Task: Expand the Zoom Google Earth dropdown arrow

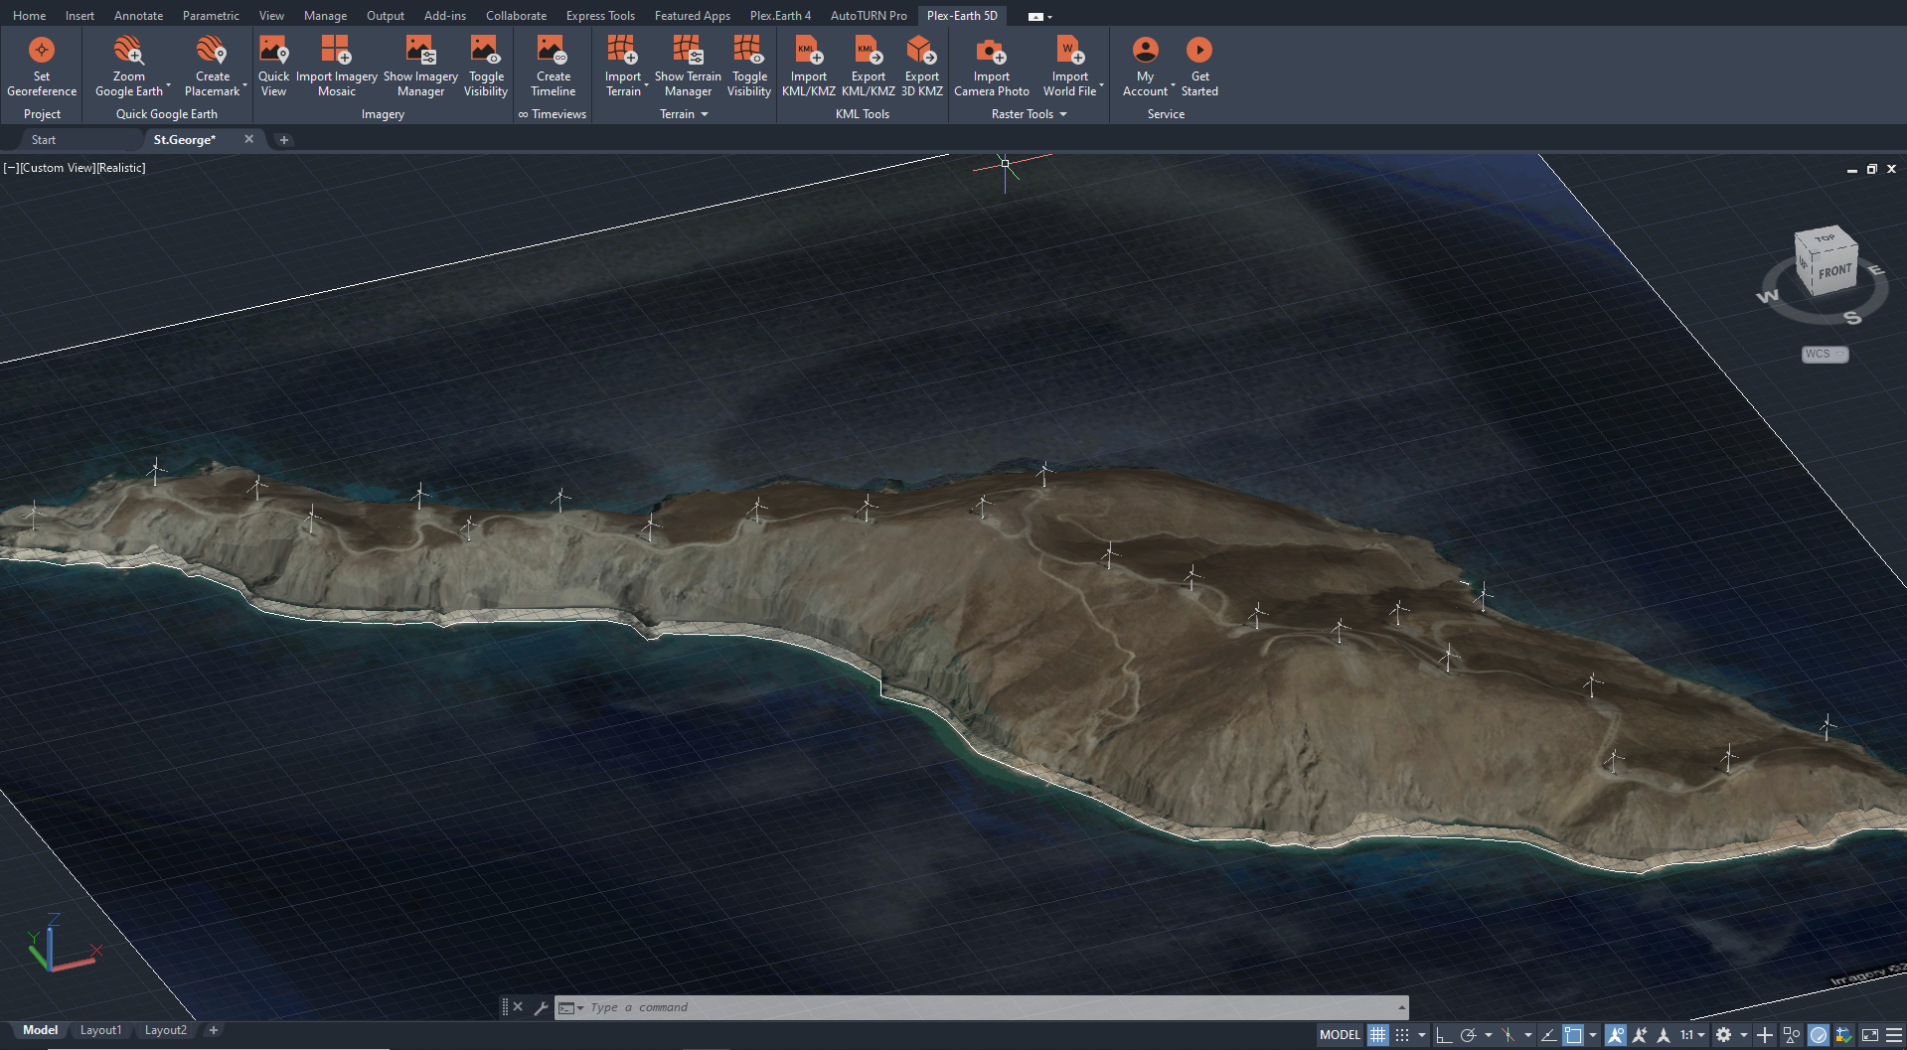Action: [168, 86]
